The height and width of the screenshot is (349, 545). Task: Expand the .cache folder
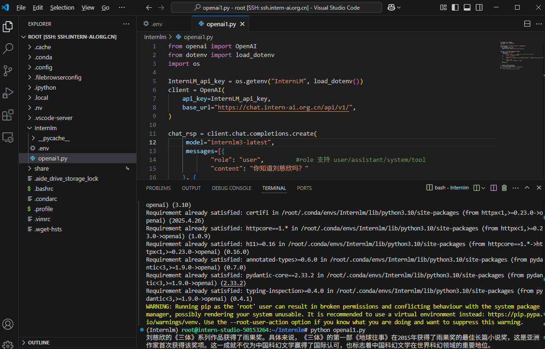tap(43, 47)
